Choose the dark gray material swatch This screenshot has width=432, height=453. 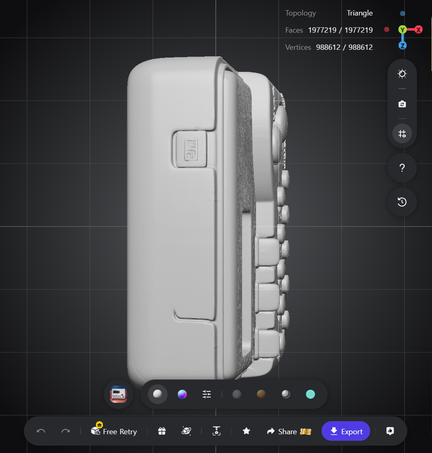point(237,394)
